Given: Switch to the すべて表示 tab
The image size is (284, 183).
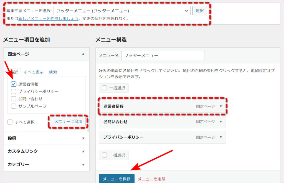Looking at the screenshot, I should [x=34, y=72].
